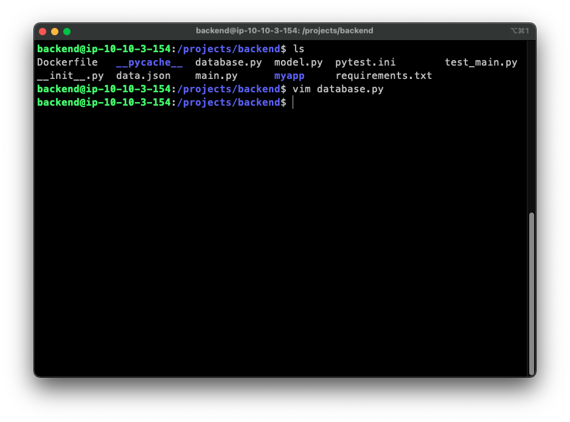This screenshot has width=570, height=422.
Task: Select requirements.txt in the file listing
Action: click(383, 76)
